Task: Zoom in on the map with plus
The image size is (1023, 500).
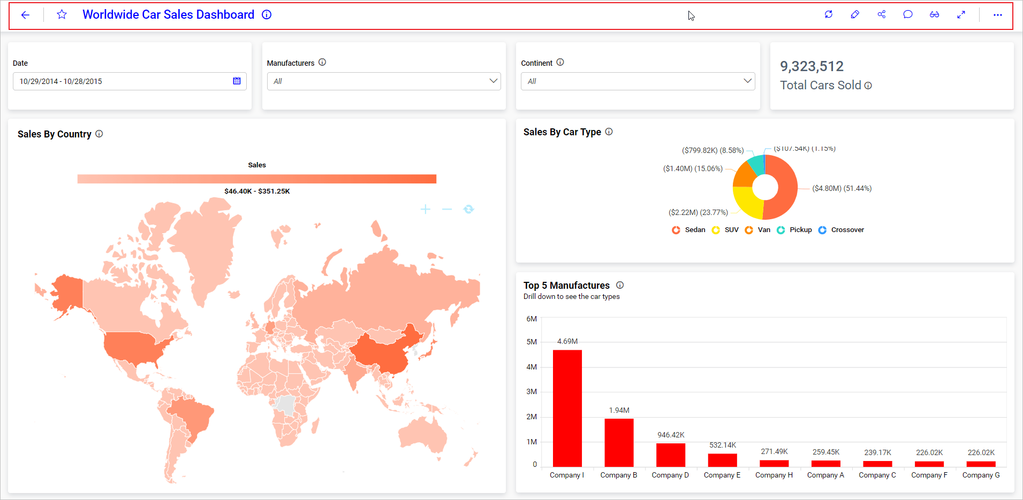Action: click(x=426, y=210)
